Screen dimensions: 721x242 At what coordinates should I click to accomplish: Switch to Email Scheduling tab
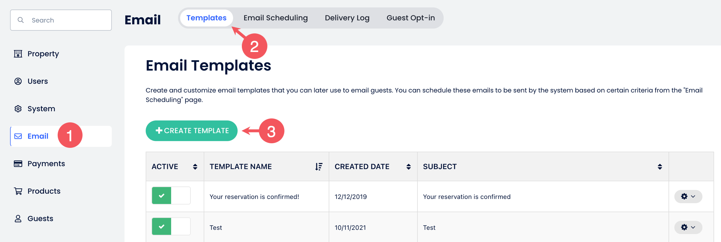pyautogui.click(x=275, y=18)
